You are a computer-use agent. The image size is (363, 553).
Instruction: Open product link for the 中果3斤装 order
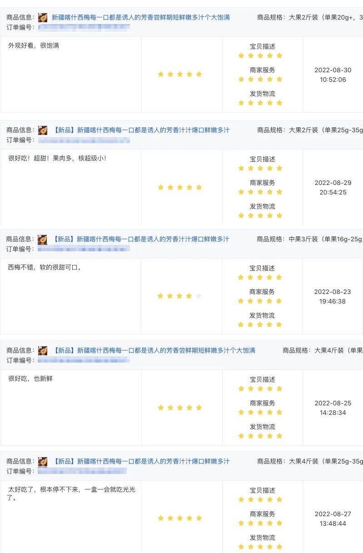click(141, 239)
